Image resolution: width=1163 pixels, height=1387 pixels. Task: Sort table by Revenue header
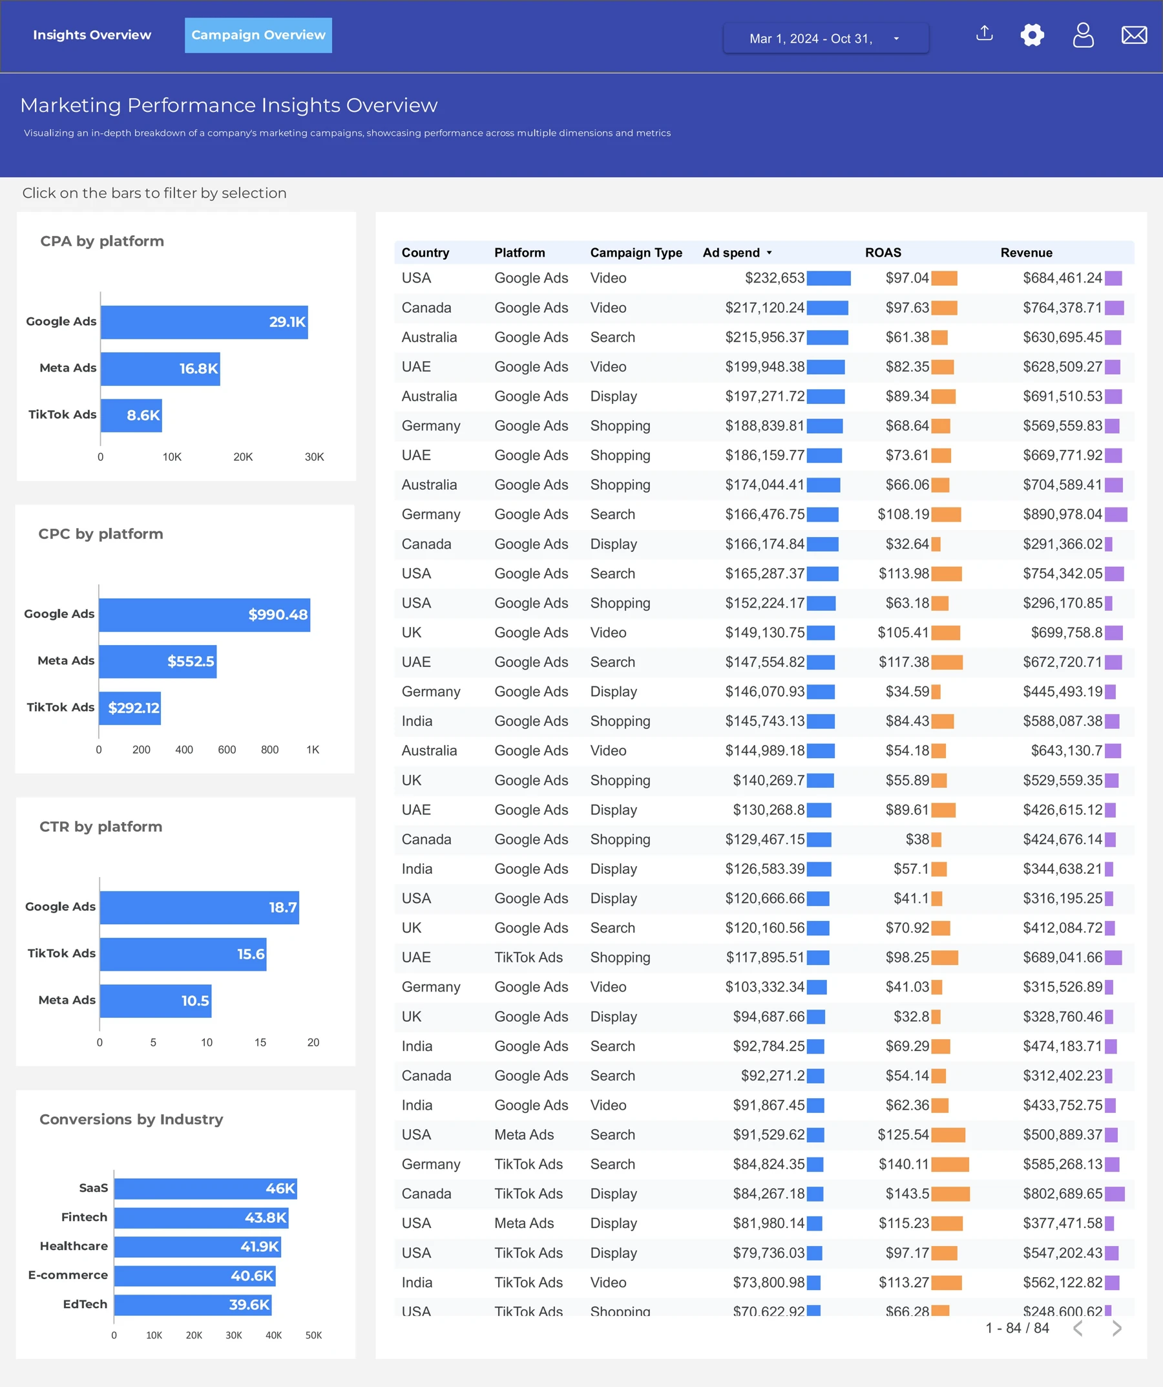pos(1026,253)
